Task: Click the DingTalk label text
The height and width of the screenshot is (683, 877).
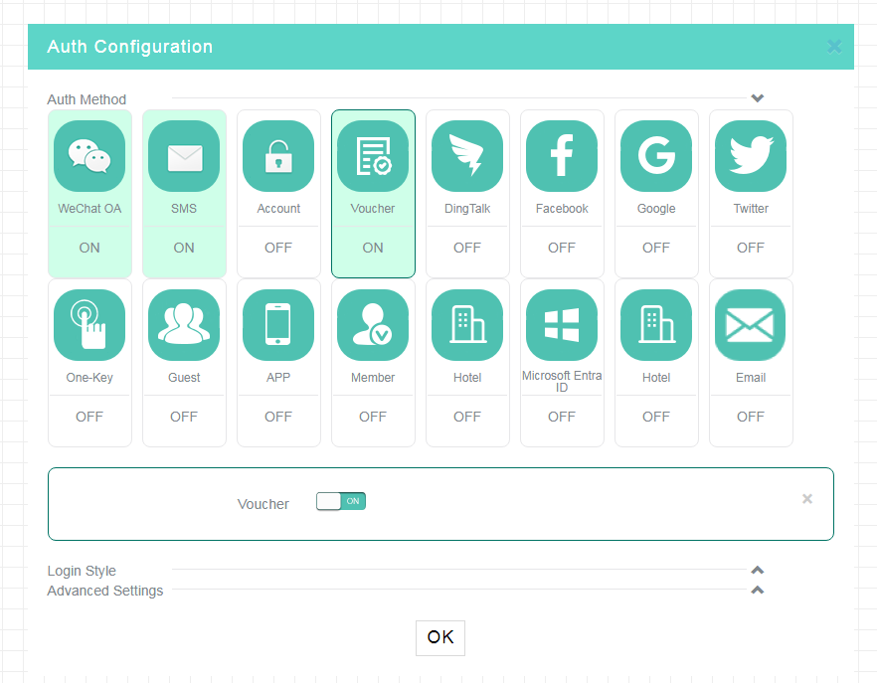Action: (467, 209)
